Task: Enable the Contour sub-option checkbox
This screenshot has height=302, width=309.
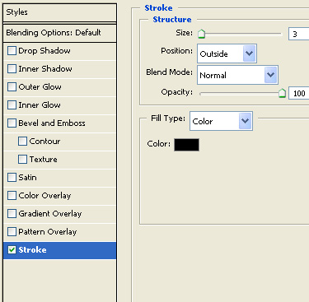Action: click(x=22, y=142)
